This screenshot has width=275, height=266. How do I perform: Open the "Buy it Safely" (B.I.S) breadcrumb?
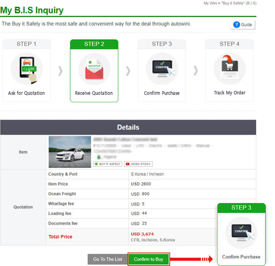pyautogui.click(x=239, y=3)
